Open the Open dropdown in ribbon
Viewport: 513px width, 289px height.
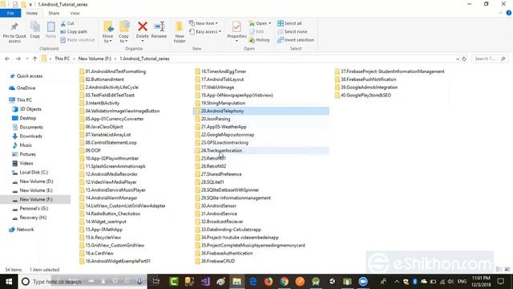point(260,23)
